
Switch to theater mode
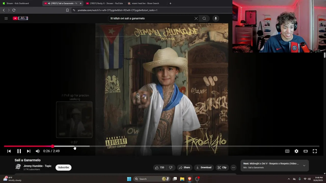coord(306,151)
